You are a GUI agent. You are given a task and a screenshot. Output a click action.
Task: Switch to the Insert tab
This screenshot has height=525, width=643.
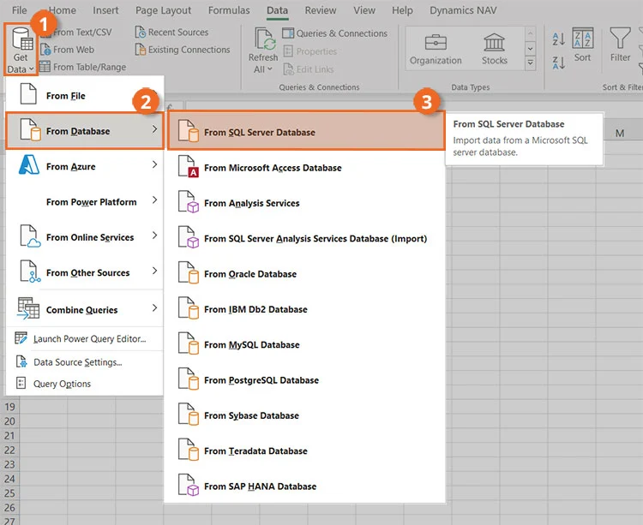(x=105, y=10)
